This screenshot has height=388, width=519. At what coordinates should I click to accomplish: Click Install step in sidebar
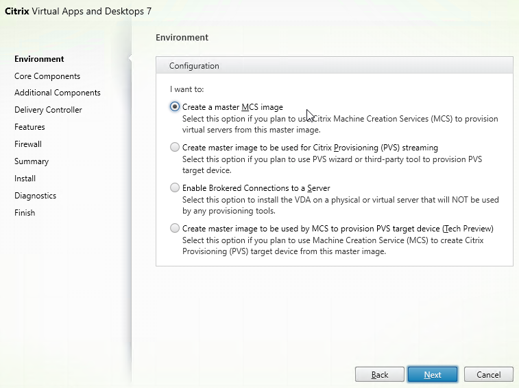coord(25,179)
